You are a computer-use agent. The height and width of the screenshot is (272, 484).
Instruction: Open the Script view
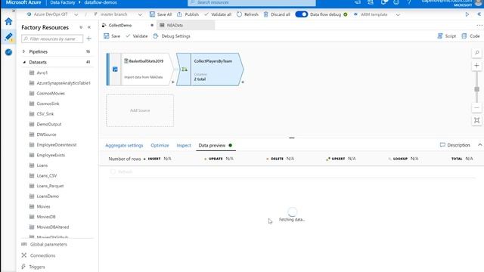coord(446,36)
